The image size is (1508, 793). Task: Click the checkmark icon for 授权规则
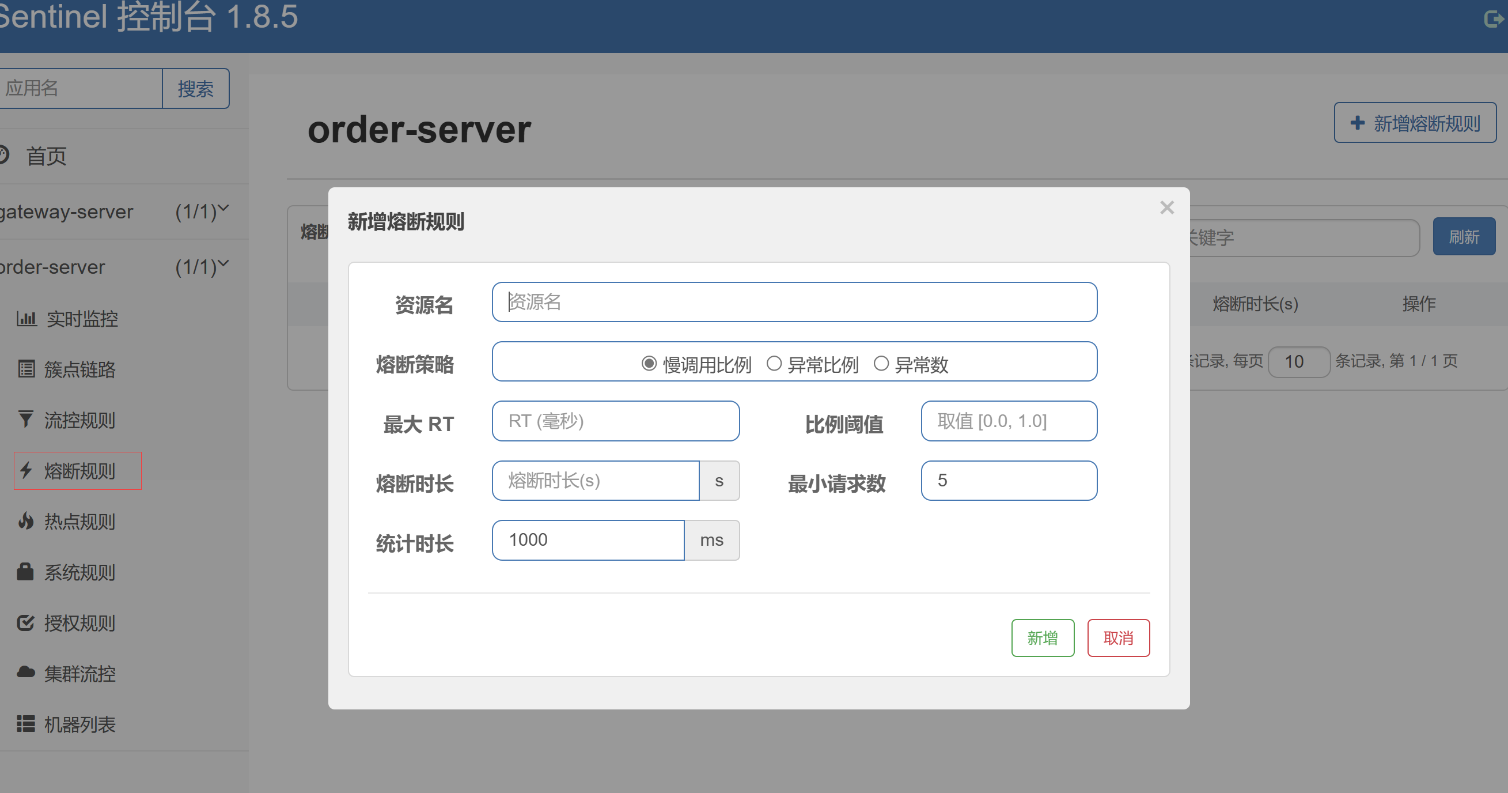pyautogui.click(x=26, y=622)
